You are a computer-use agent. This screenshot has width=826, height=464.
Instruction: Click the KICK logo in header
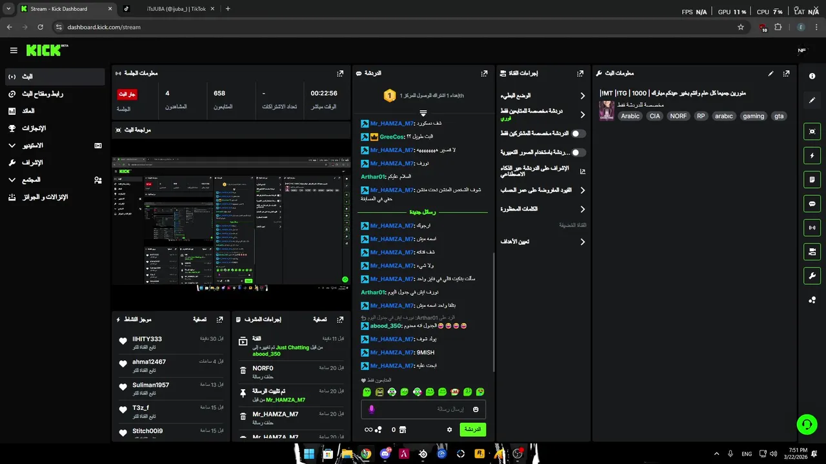coord(47,50)
